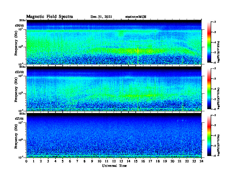Click the hour 2 tick label on the time axis
Viewport: 240px width, 185px height.
(x=41, y=161)
